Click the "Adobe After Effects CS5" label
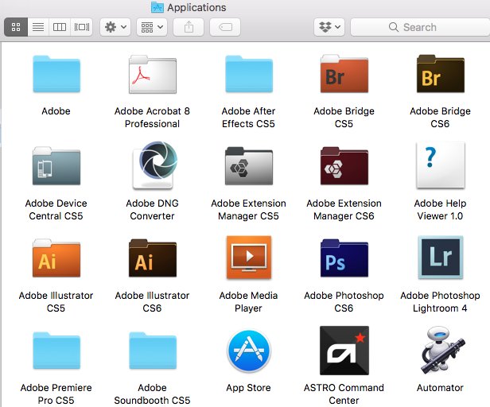The image size is (490, 407). pos(248,118)
